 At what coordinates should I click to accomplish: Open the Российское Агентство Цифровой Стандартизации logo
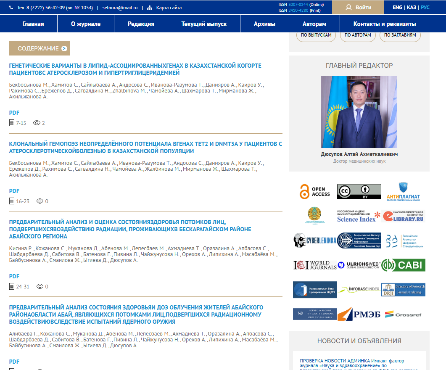(x=404, y=241)
